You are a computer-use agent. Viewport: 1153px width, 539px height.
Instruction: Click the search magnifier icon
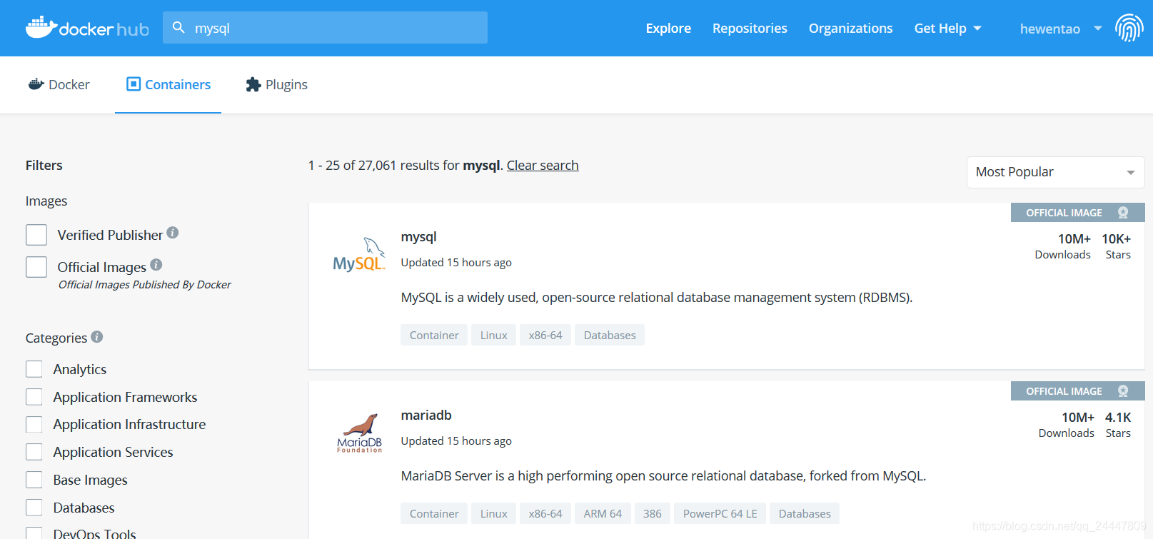click(178, 28)
